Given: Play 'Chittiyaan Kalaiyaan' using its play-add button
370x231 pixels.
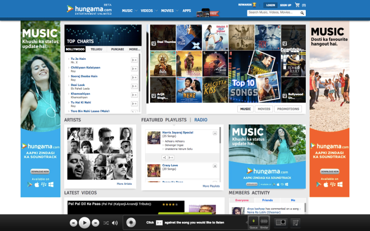Looking at the screenshot, I should pyautogui.click(x=134, y=69).
